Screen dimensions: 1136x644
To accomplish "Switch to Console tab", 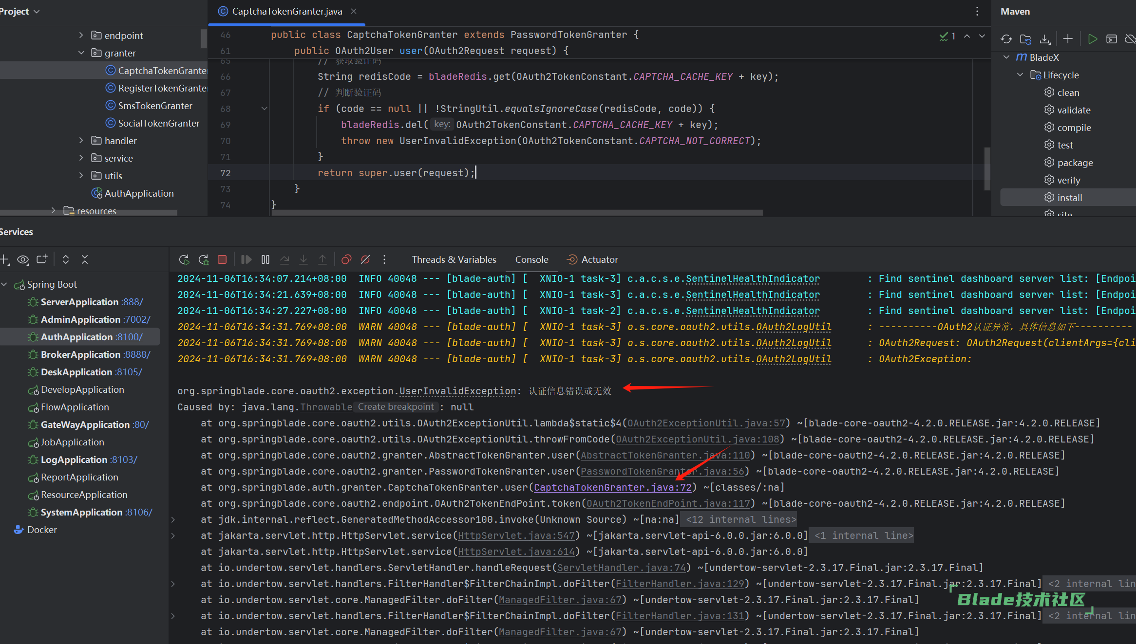I will (532, 259).
